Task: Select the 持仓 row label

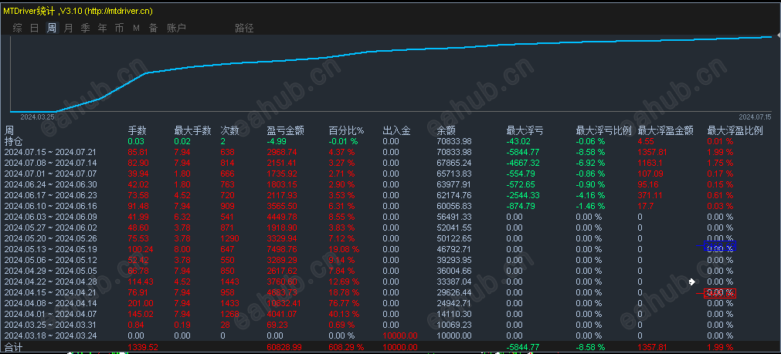Action: 13,141
